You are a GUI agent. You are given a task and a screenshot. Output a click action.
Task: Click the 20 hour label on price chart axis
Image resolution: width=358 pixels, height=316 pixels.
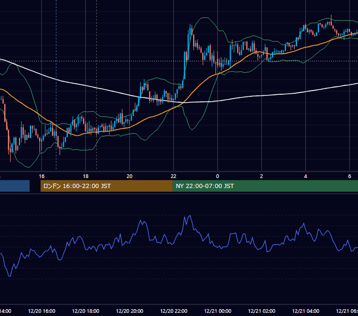coord(130,176)
